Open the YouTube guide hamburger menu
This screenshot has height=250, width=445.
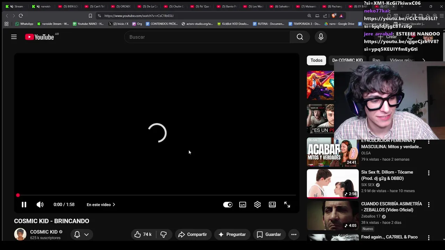tap(14, 37)
